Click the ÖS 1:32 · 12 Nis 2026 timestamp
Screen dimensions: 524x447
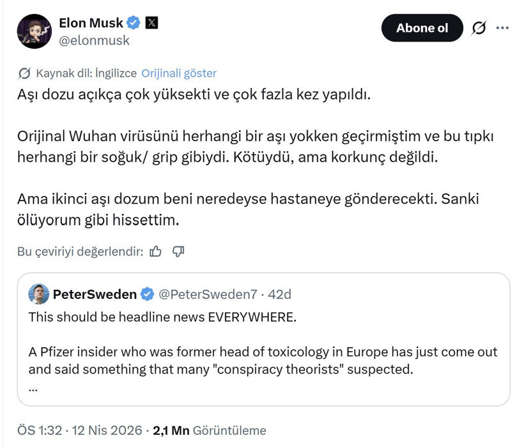point(80,430)
